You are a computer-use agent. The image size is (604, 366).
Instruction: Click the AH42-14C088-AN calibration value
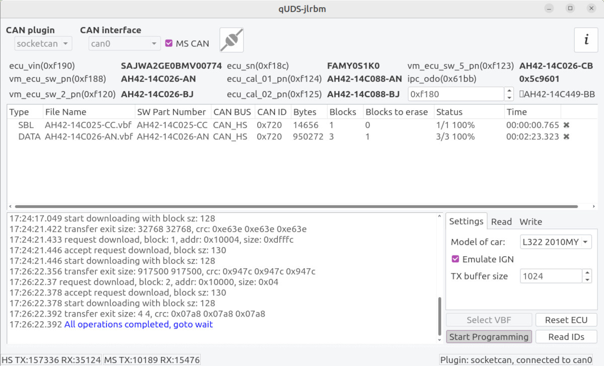click(x=364, y=79)
